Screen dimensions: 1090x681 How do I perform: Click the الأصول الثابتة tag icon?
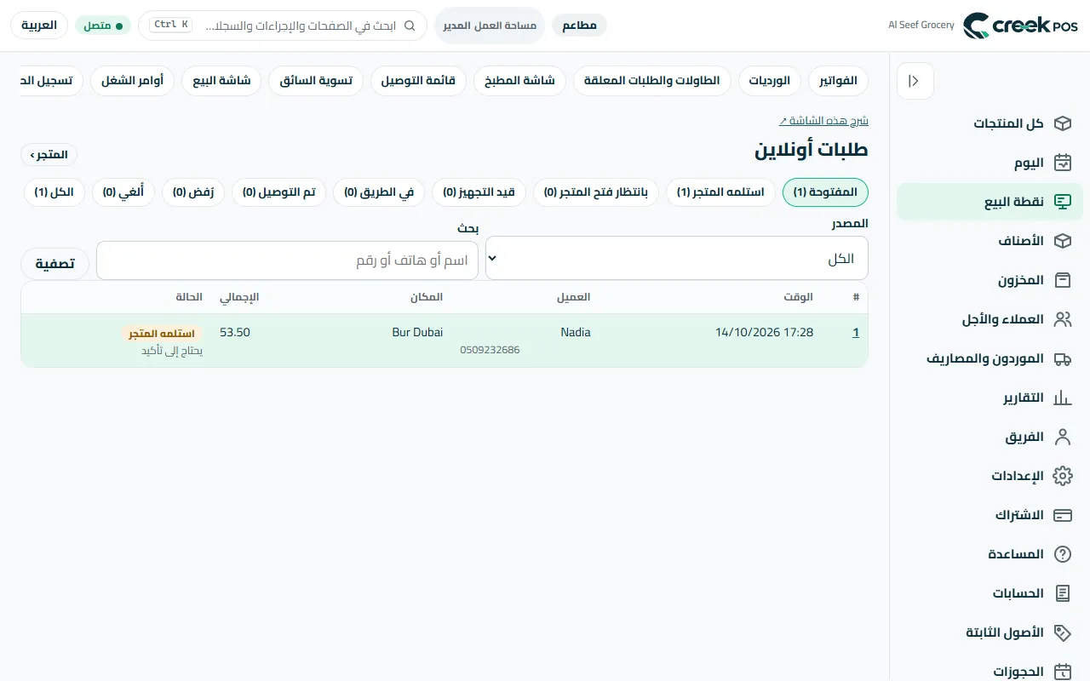point(1062,632)
